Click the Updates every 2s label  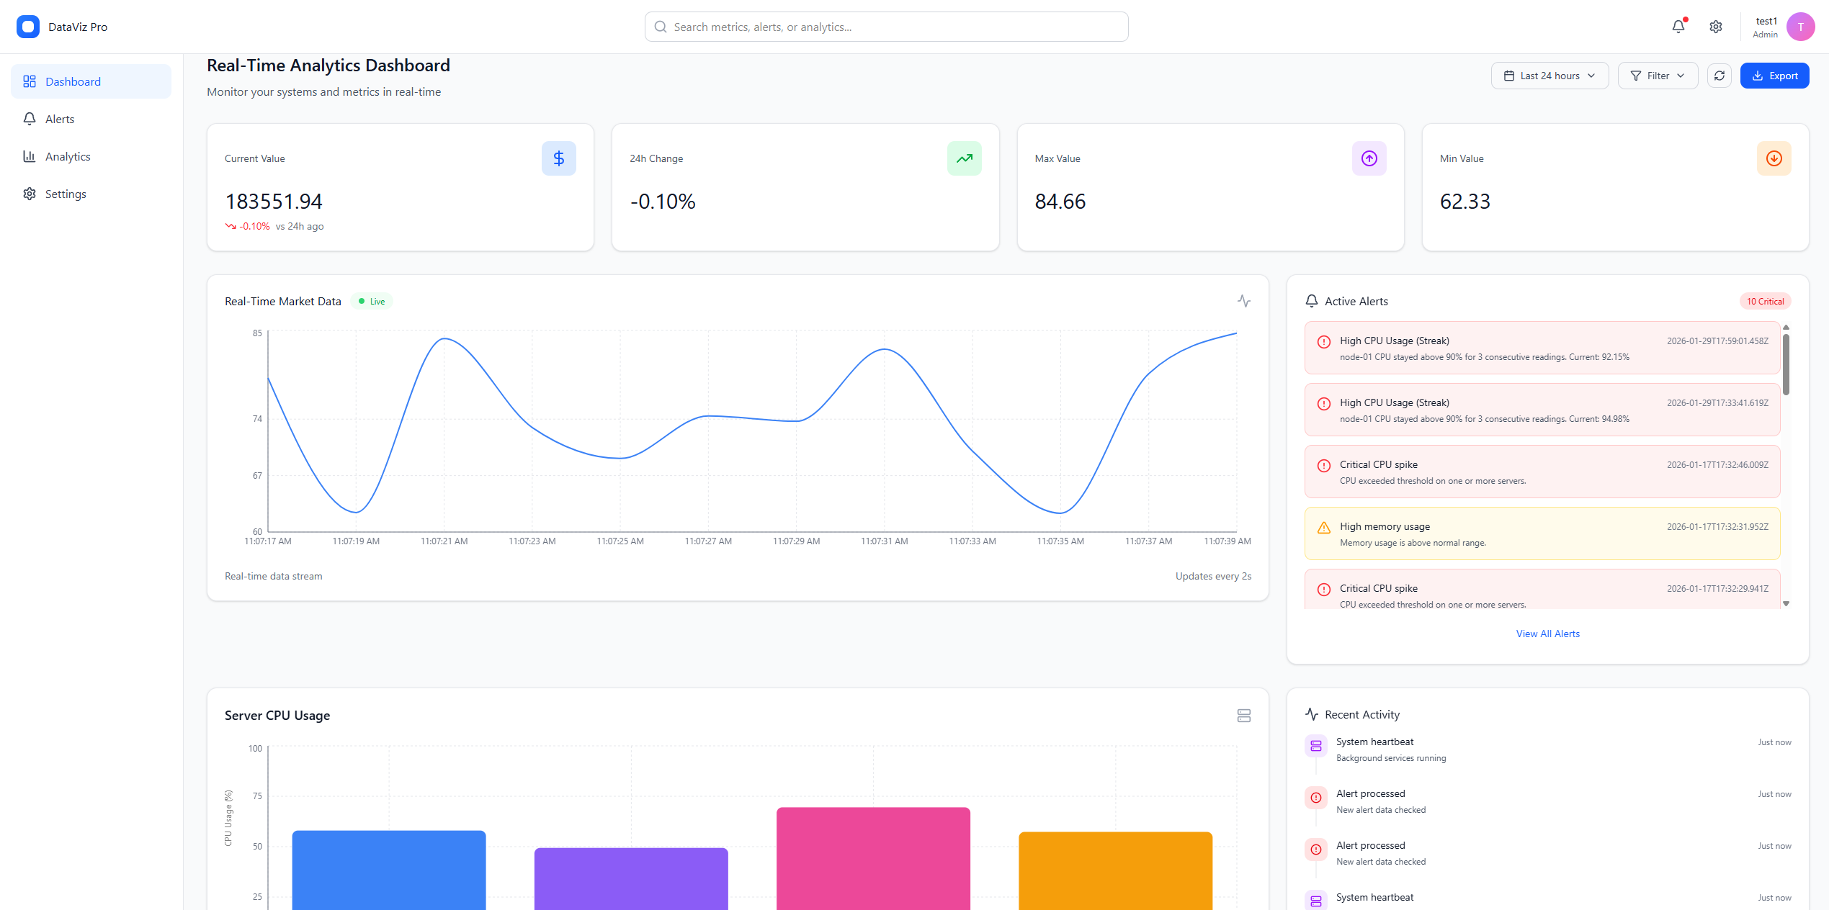tap(1213, 576)
